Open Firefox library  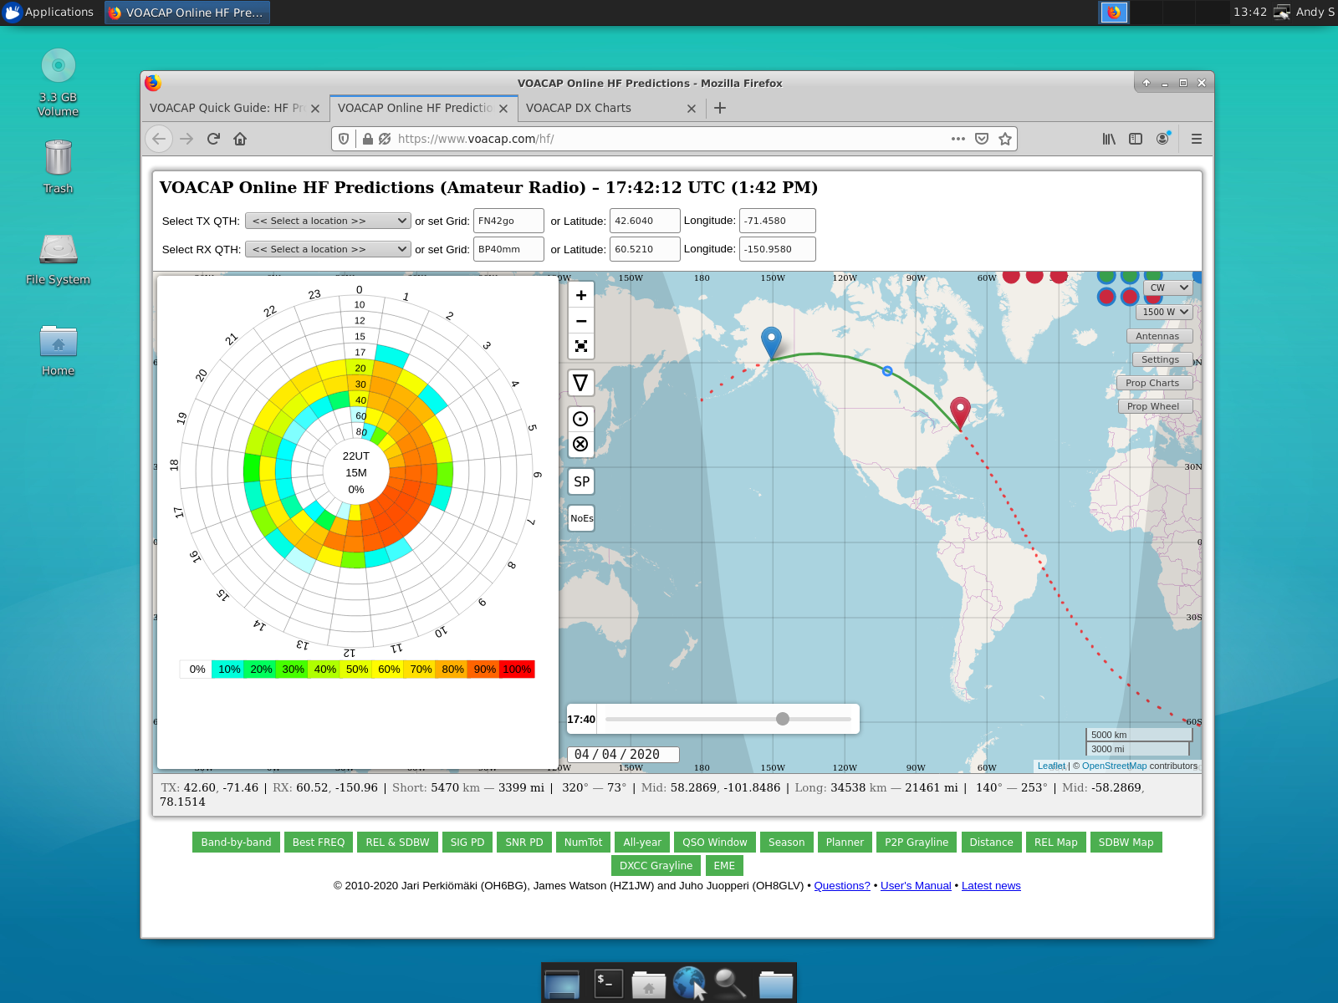(x=1109, y=139)
